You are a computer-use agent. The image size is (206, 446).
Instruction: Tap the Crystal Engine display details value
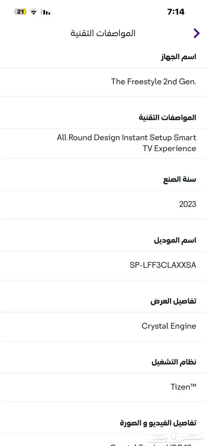(x=169, y=326)
